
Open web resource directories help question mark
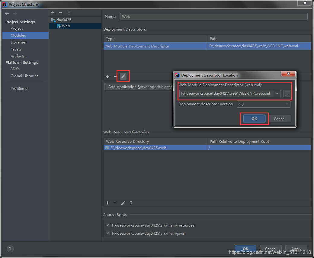click(131, 203)
